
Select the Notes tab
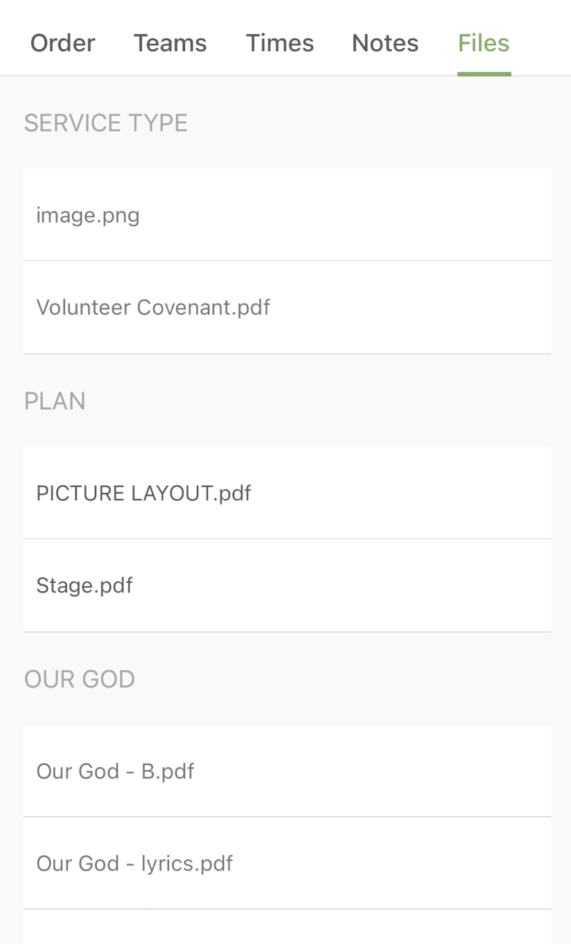click(x=385, y=44)
